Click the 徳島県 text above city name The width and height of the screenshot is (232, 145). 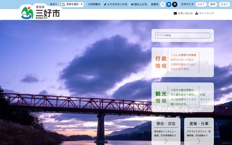[40, 7]
